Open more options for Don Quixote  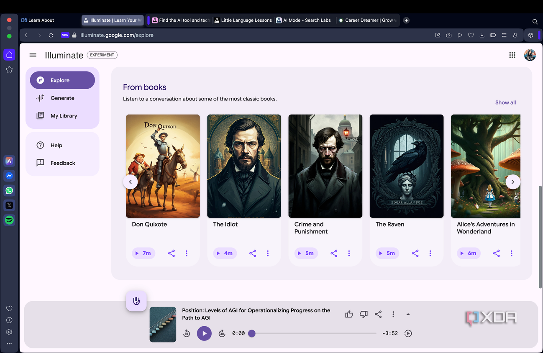[x=187, y=253]
